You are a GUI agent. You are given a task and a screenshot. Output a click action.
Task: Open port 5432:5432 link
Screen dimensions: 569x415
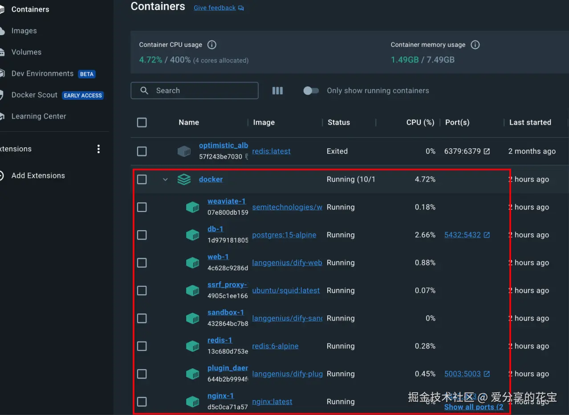click(x=463, y=235)
